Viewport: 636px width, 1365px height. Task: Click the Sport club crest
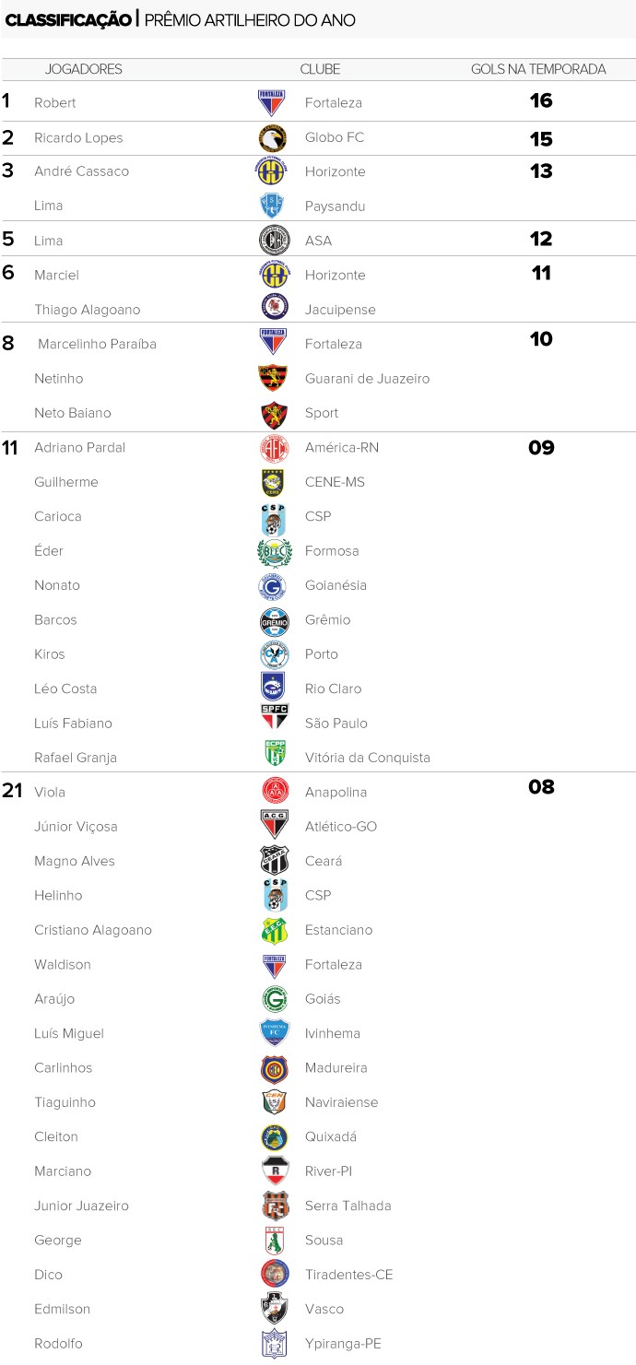(274, 414)
